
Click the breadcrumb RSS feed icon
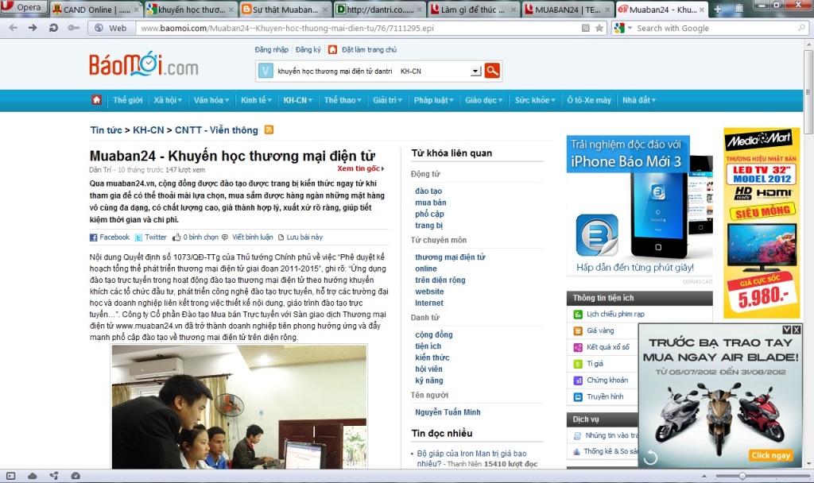click(269, 129)
